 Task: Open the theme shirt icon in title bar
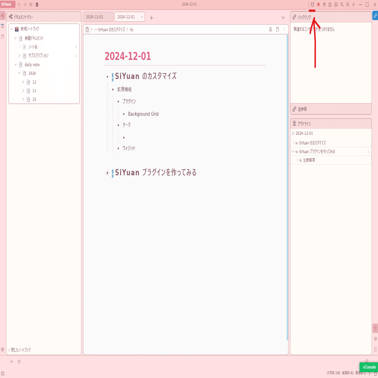pos(313,5)
